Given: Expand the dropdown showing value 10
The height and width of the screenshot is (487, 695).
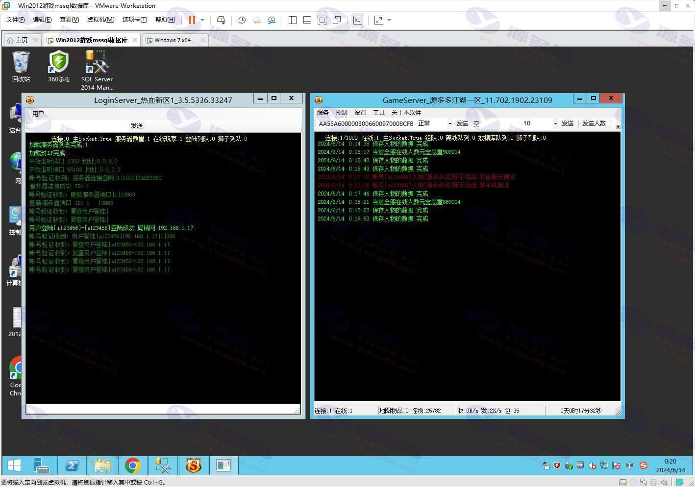Looking at the screenshot, I should point(555,123).
